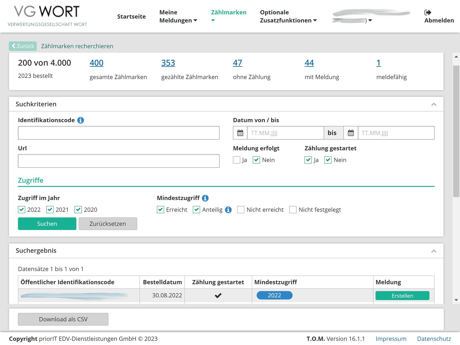460x345 pixels.
Task: Click the 2022 Mindestzugriff badge
Action: [274, 295]
